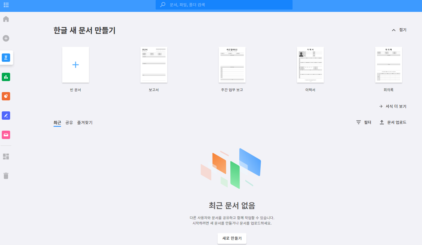Open the Hangul word processor sidebar icon
422x245 pixels.
tap(6, 58)
